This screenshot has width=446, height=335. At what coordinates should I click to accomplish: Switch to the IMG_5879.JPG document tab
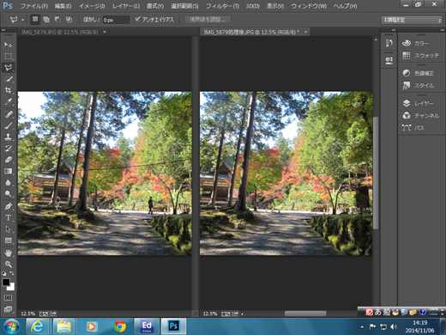pyautogui.click(x=60, y=32)
